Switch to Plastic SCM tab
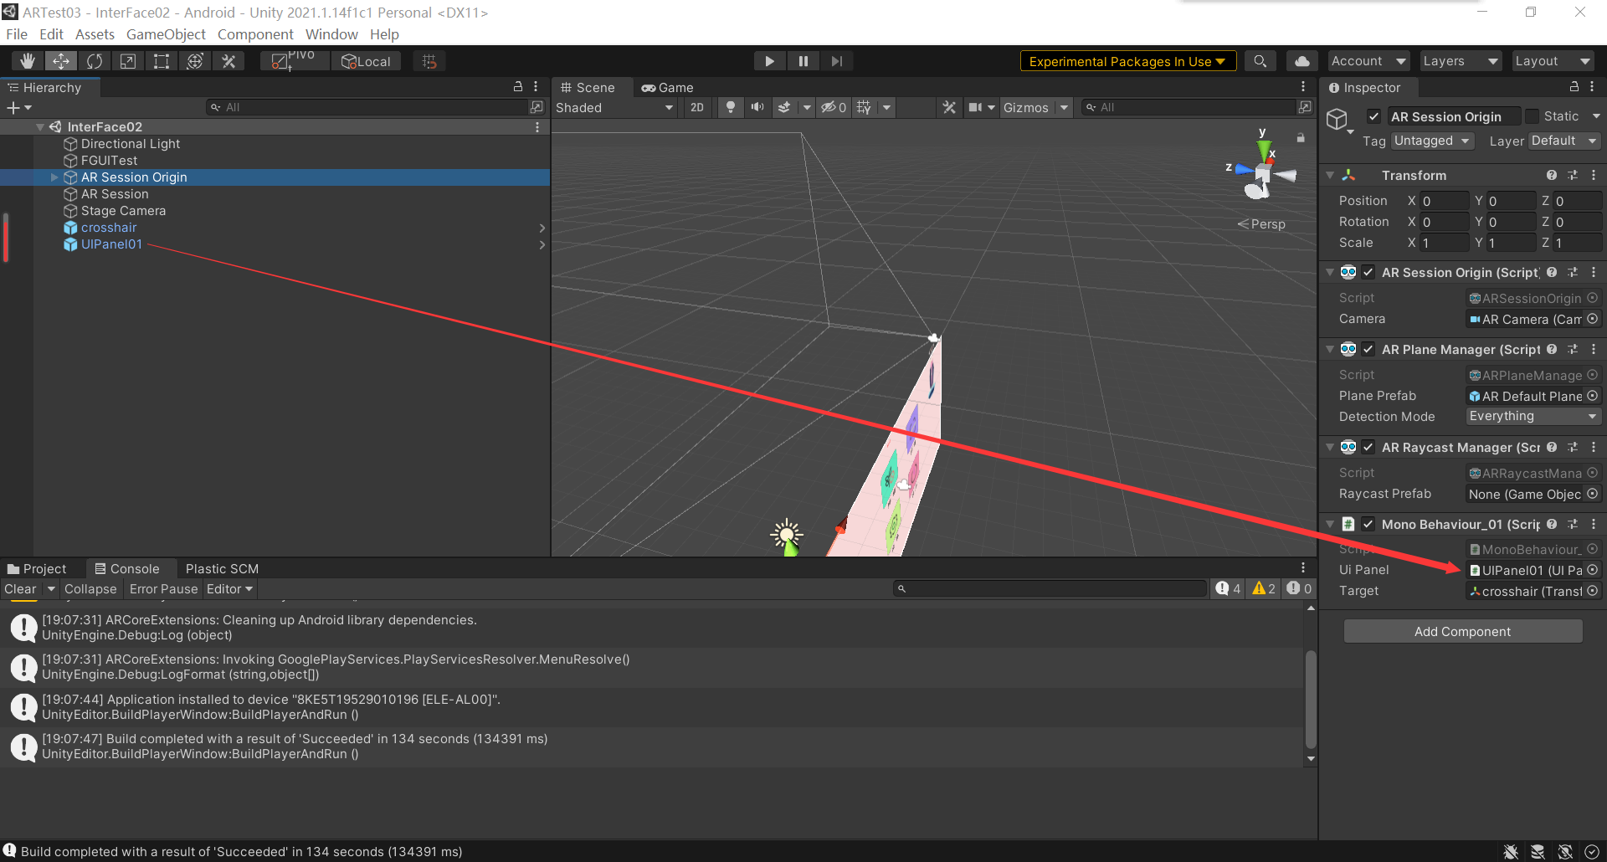Image resolution: width=1607 pixels, height=862 pixels. pyautogui.click(x=222, y=568)
